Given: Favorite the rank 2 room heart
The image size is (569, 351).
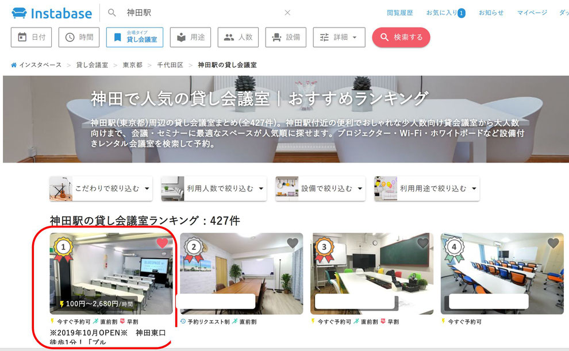Looking at the screenshot, I should (293, 242).
